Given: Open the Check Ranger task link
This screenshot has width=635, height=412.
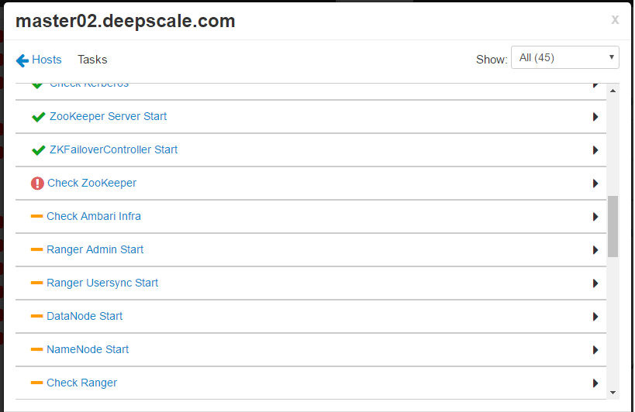Looking at the screenshot, I should tap(81, 383).
